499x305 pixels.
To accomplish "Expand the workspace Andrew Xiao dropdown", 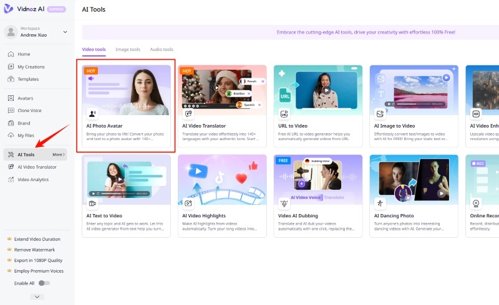I will point(65,32).
